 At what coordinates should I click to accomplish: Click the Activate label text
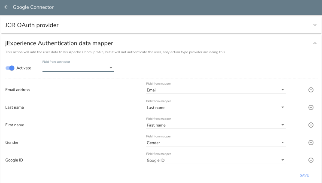click(24, 68)
